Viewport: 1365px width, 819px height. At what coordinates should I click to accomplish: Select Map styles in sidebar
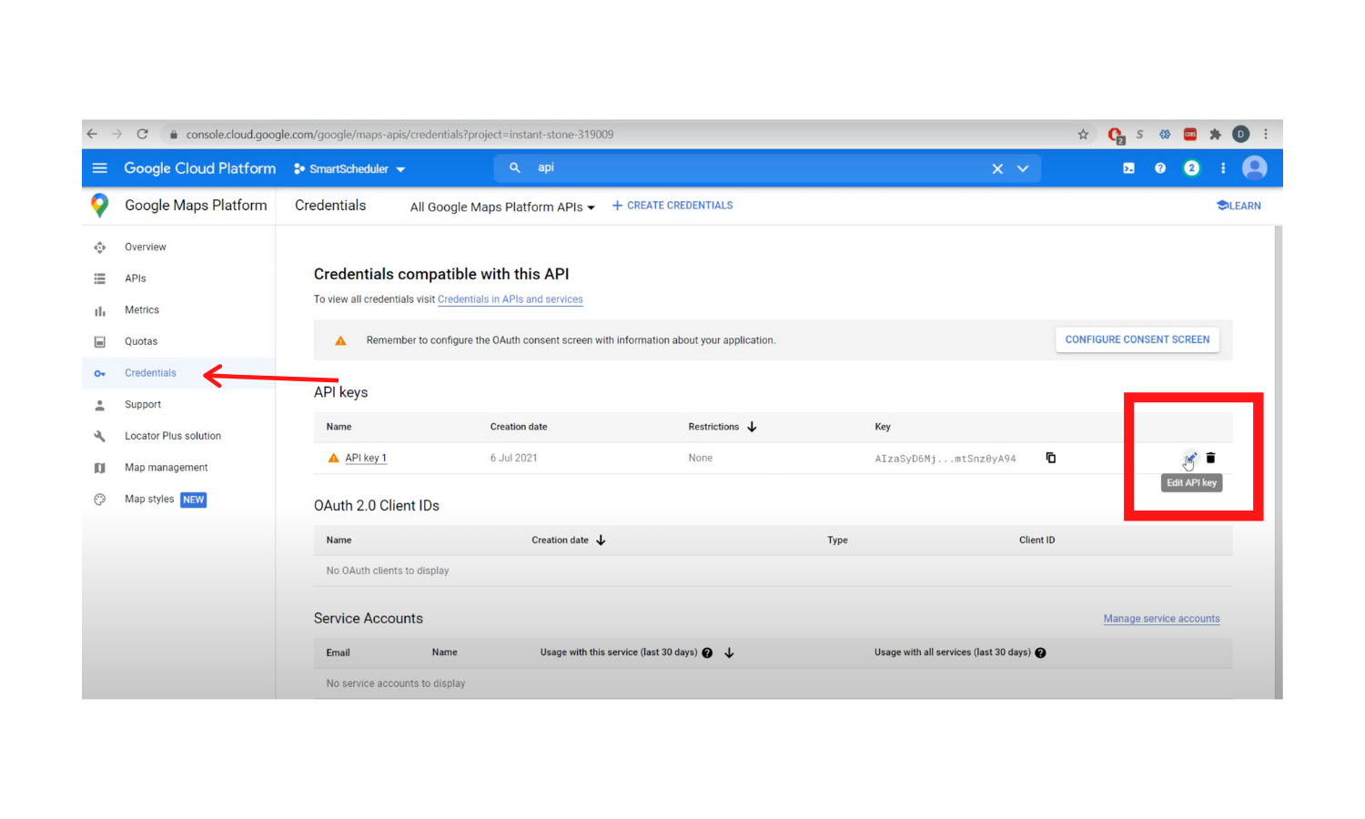coord(149,500)
